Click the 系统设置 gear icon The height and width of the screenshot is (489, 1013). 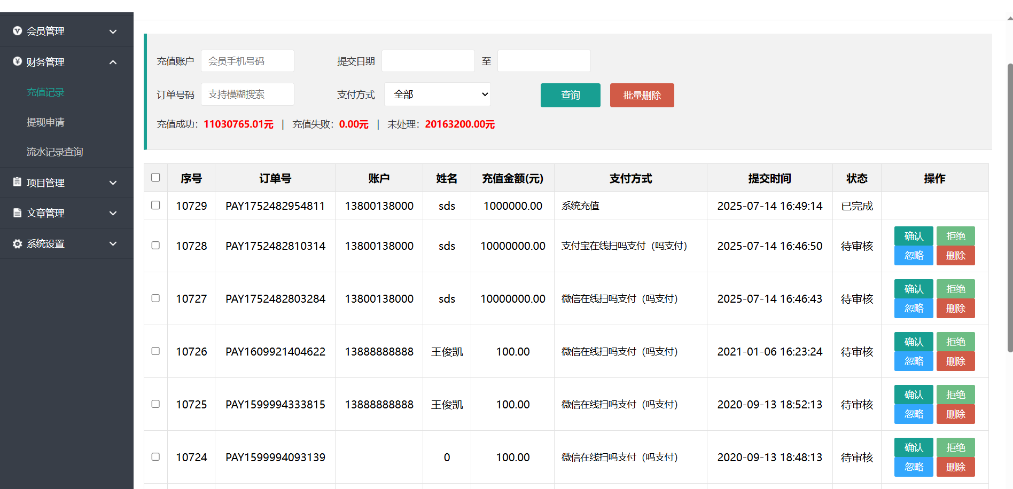click(17, 243)
